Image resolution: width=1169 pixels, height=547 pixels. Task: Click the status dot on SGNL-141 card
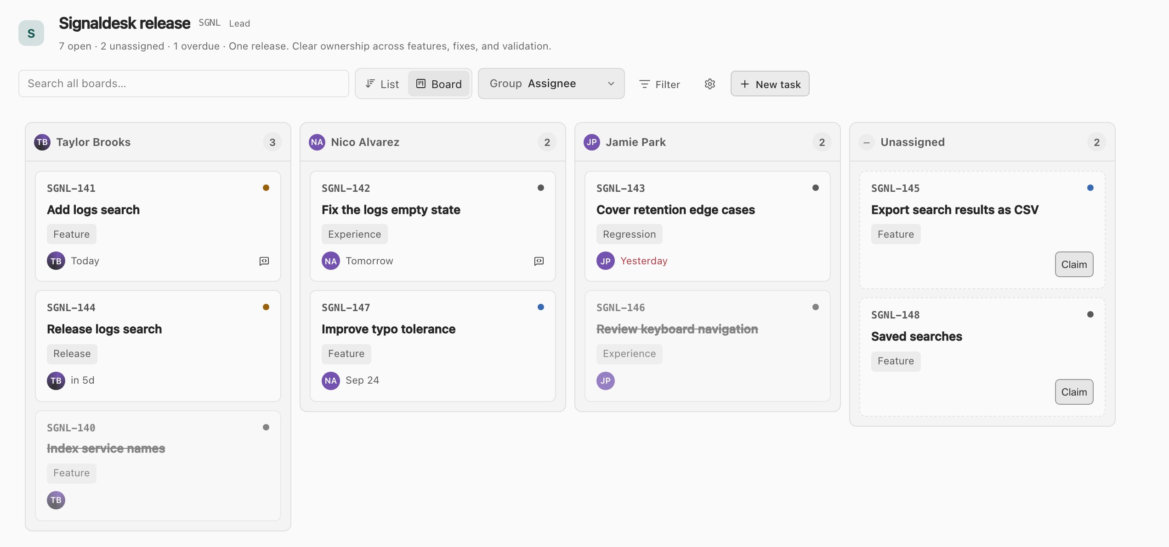(266, 188)
